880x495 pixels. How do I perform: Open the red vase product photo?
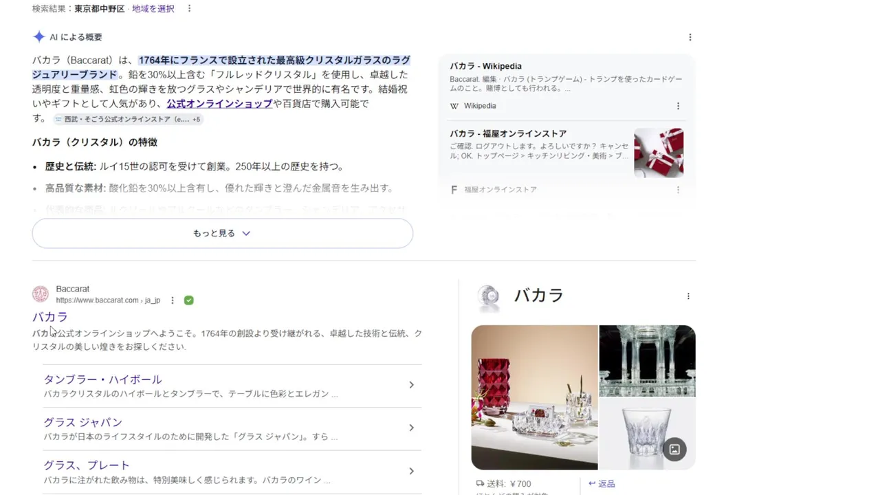pyautogui.click(x=534, y=397)
